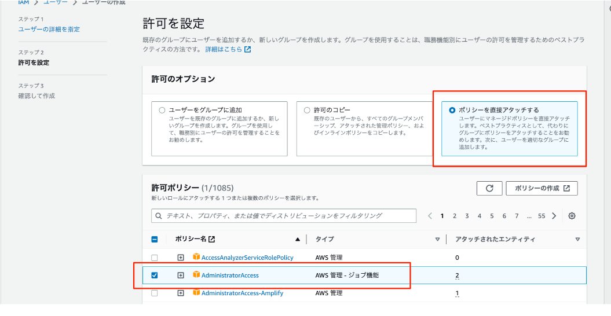This screenshot has width=611, height=316.
Task: Click the orange icon beside AdministratorAccess-Amplify
Action: pyautogui.click(x=196, y=293)
